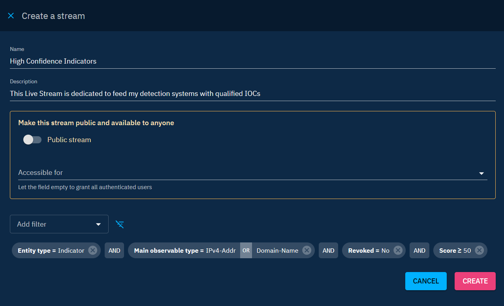Remove the Main observable type filter
The height and width of the screenshot is (306, 504).
pyautogui.click(x=307, y=250)
